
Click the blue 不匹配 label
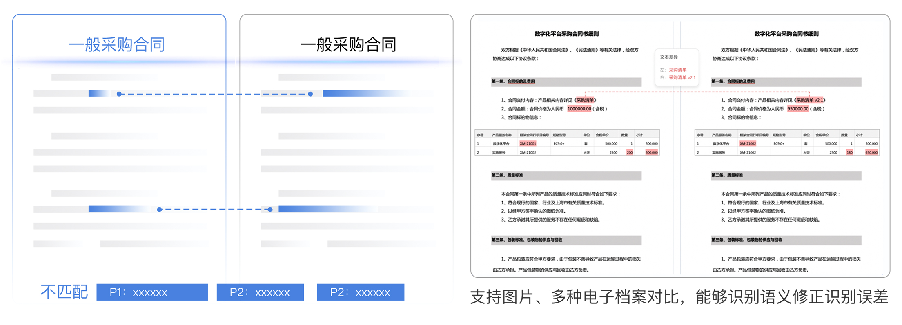(64, 292)
